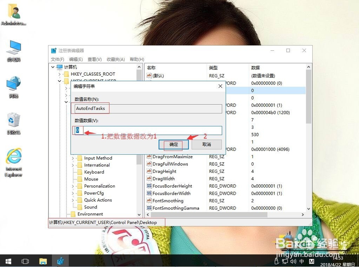This screenshot has width=359, height=267.
Task: Open the 帮助(H) menu
Action: 137,59
